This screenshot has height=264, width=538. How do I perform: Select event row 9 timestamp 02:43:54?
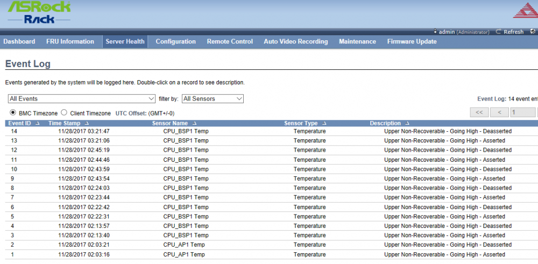tap(84, 179)
